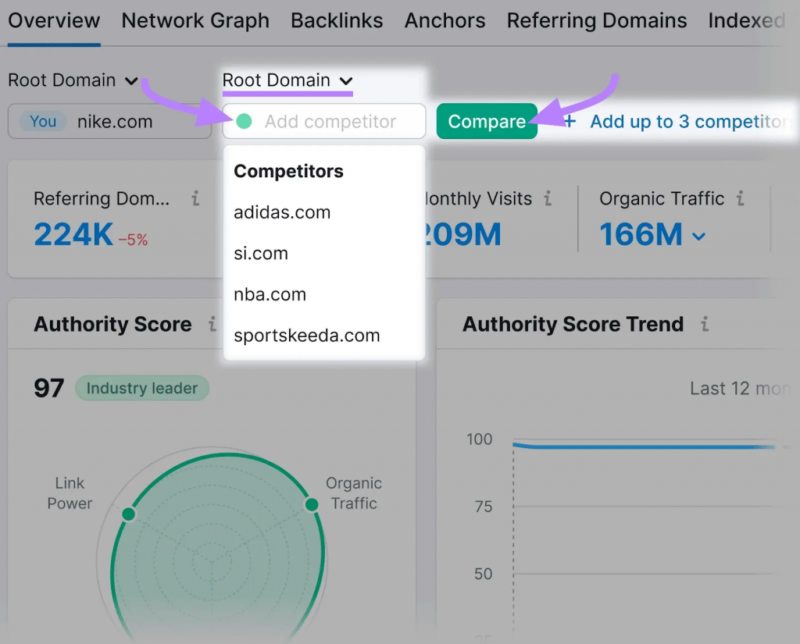The width and height of the screenshot is (800, 644).
Task: Open the competitor Root Domain dropdown
Action: (x=287, y=80)
